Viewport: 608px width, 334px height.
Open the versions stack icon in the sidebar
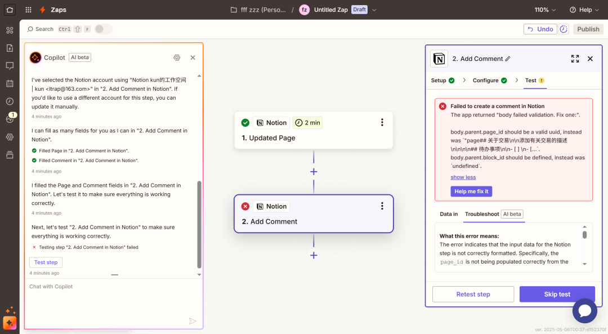[x=10, y=155]
